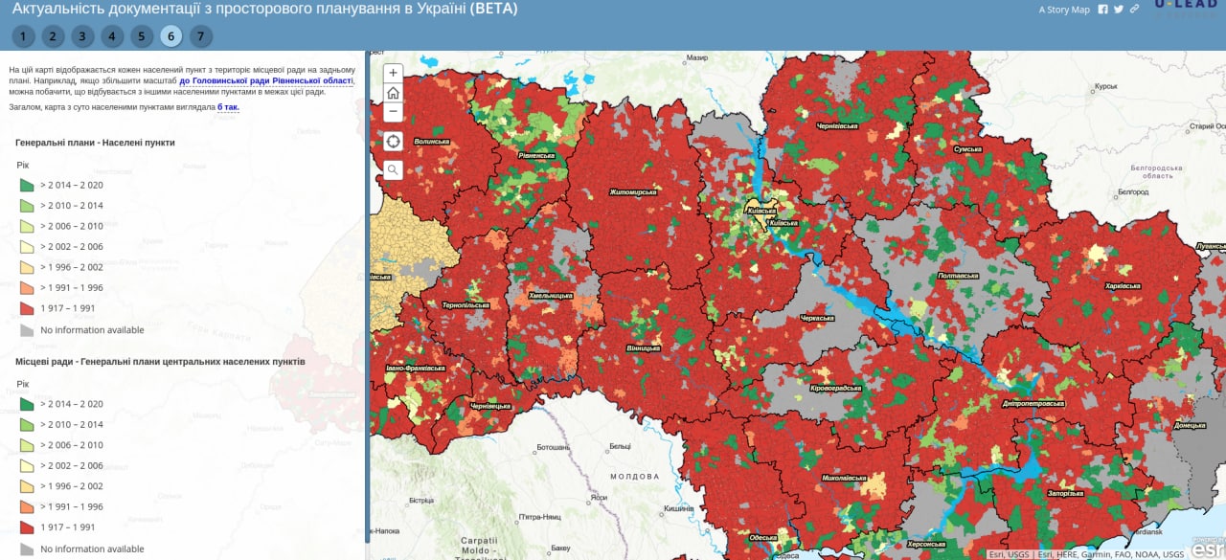Open the map search tool
1226x560 pixels.
tap(393, 170)
